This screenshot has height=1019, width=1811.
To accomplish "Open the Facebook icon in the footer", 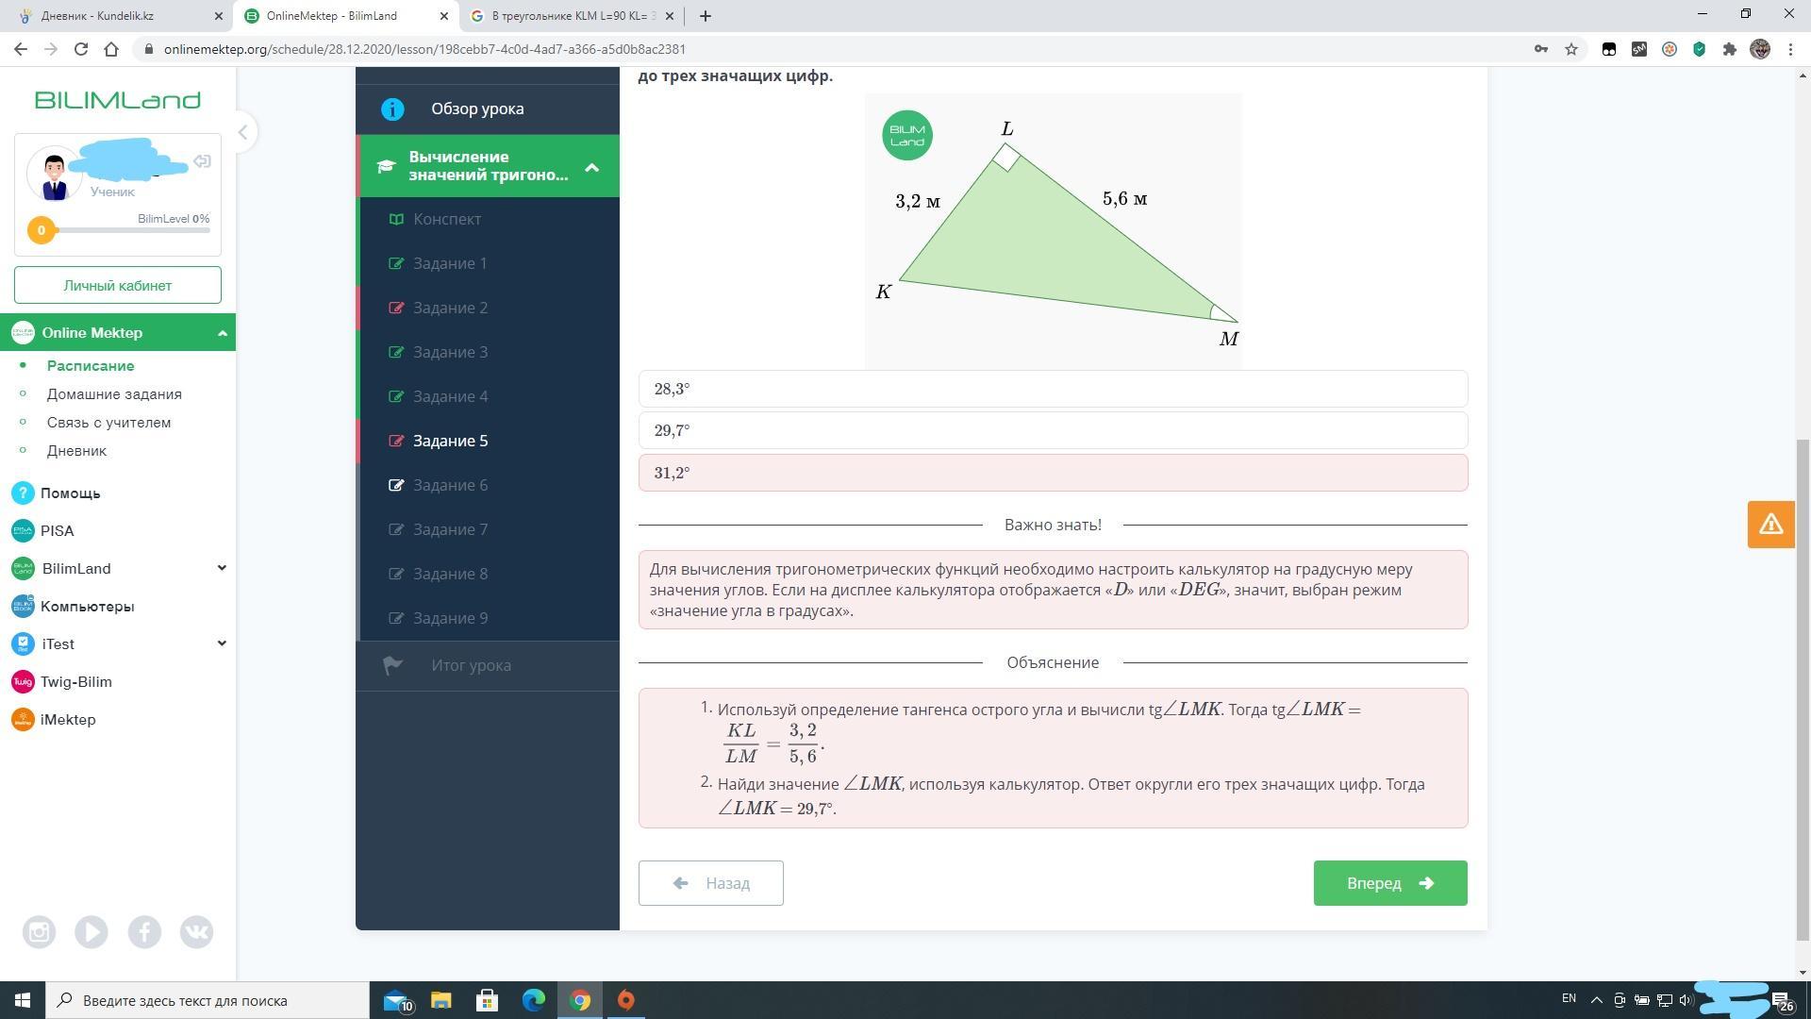I will pyautogui.click(x=144, y=932).
